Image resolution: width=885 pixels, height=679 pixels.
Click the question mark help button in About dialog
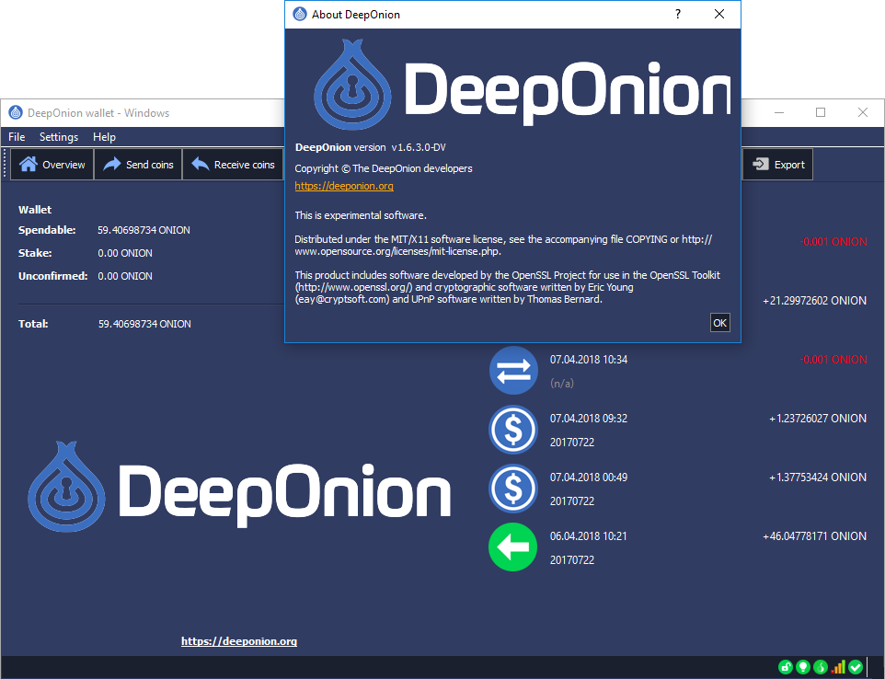(x=678, y=14)
